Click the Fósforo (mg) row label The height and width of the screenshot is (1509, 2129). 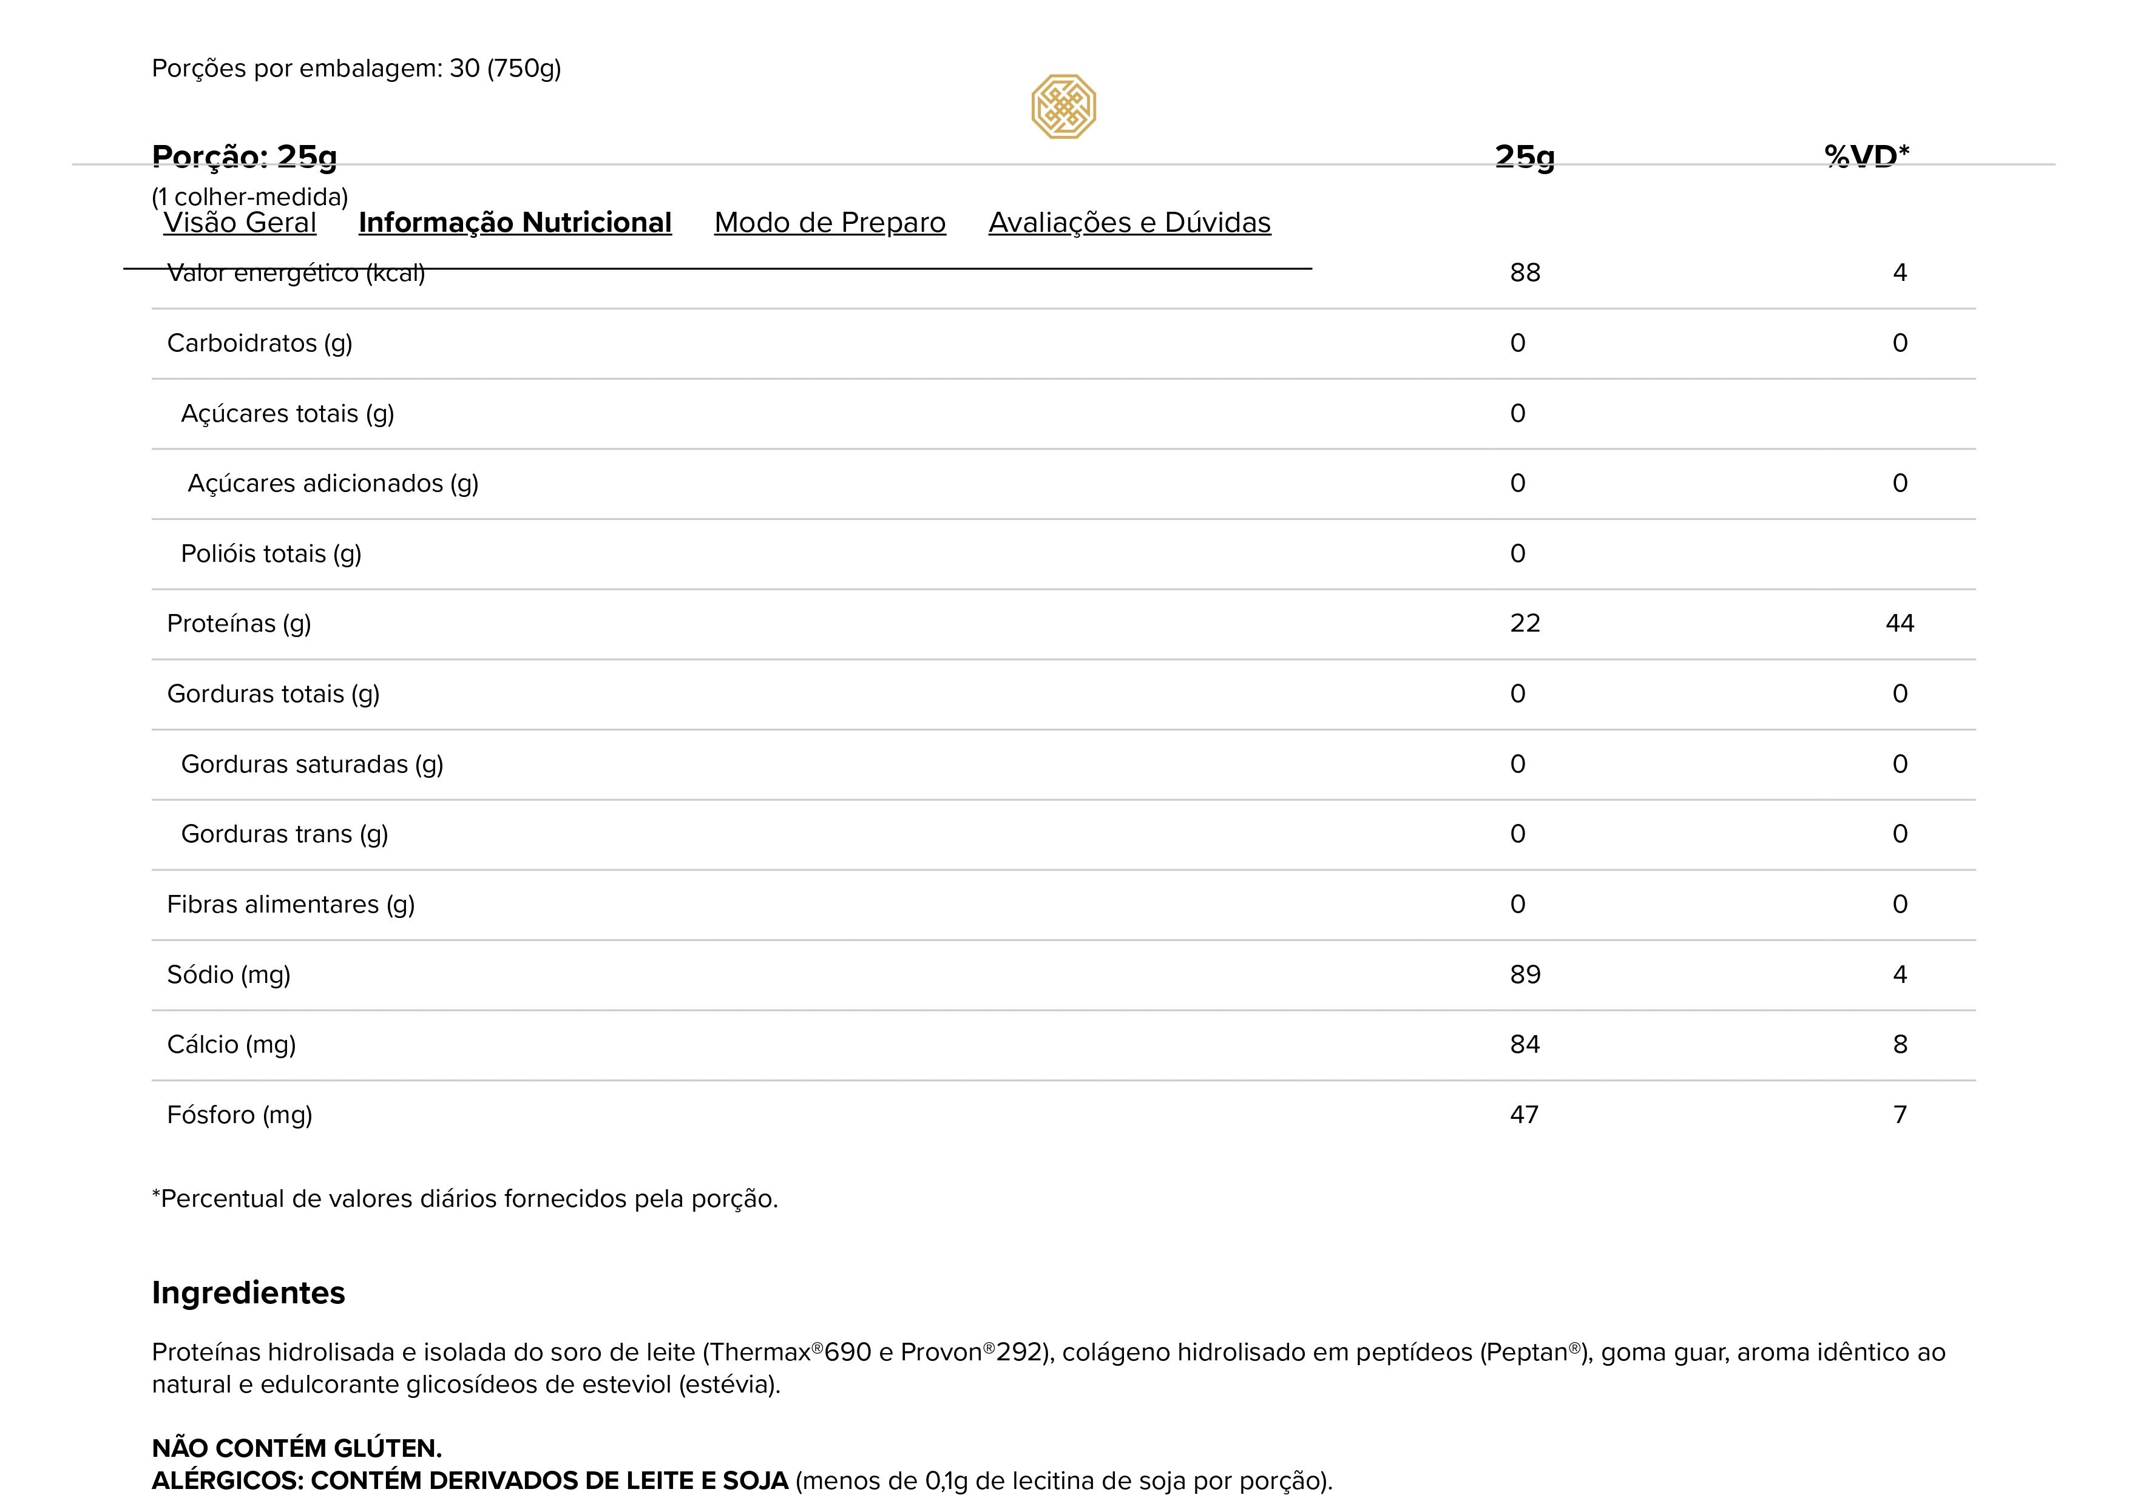240,1115
